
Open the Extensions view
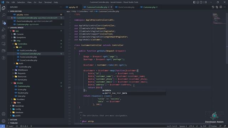(x=4, y=36)
